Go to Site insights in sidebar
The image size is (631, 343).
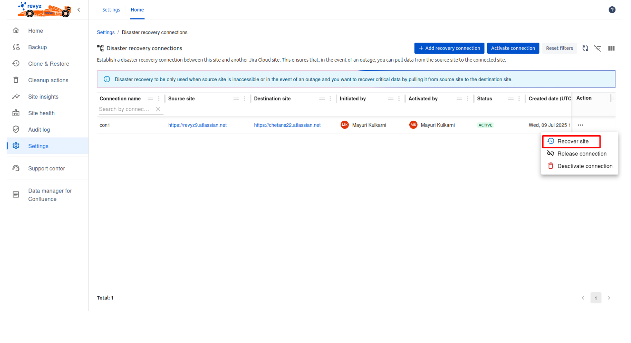click(x=43, y=97)
